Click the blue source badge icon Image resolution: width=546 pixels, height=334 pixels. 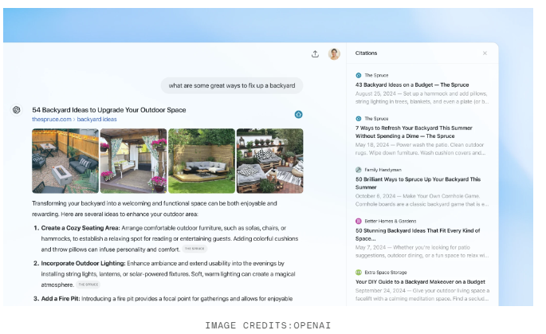[298, 114]
